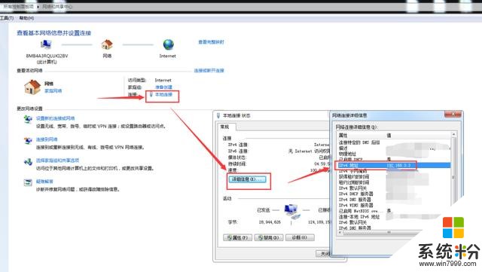
Task: Click the 禁用(D) button
Action: coord(269,237)
